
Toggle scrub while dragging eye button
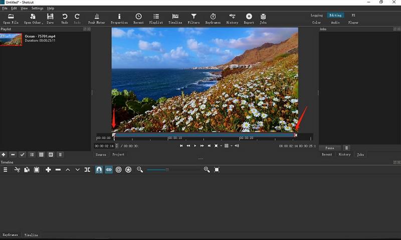click(x=109, y=170)
